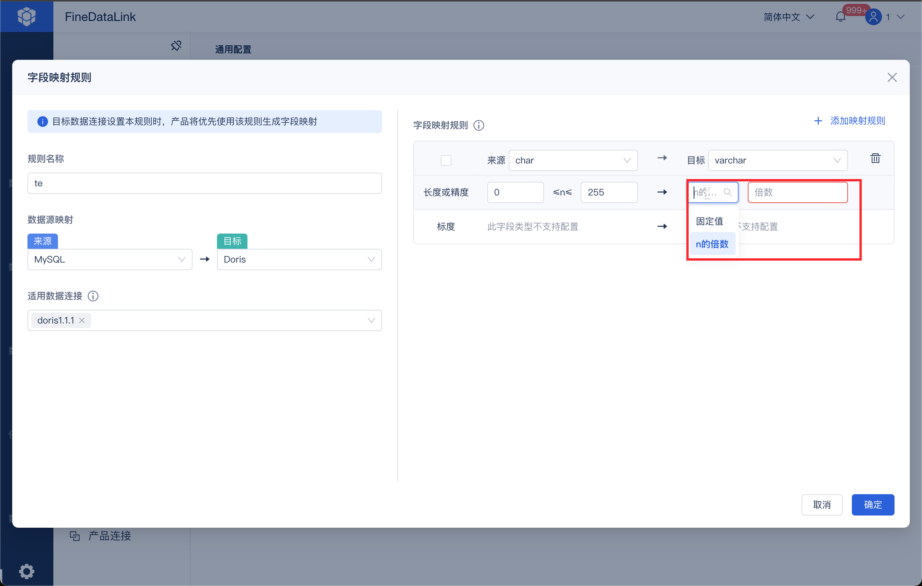Expand the Doris target dropdown
The height and width of the screenshot is (586, 922).
(x=299, y=259)
